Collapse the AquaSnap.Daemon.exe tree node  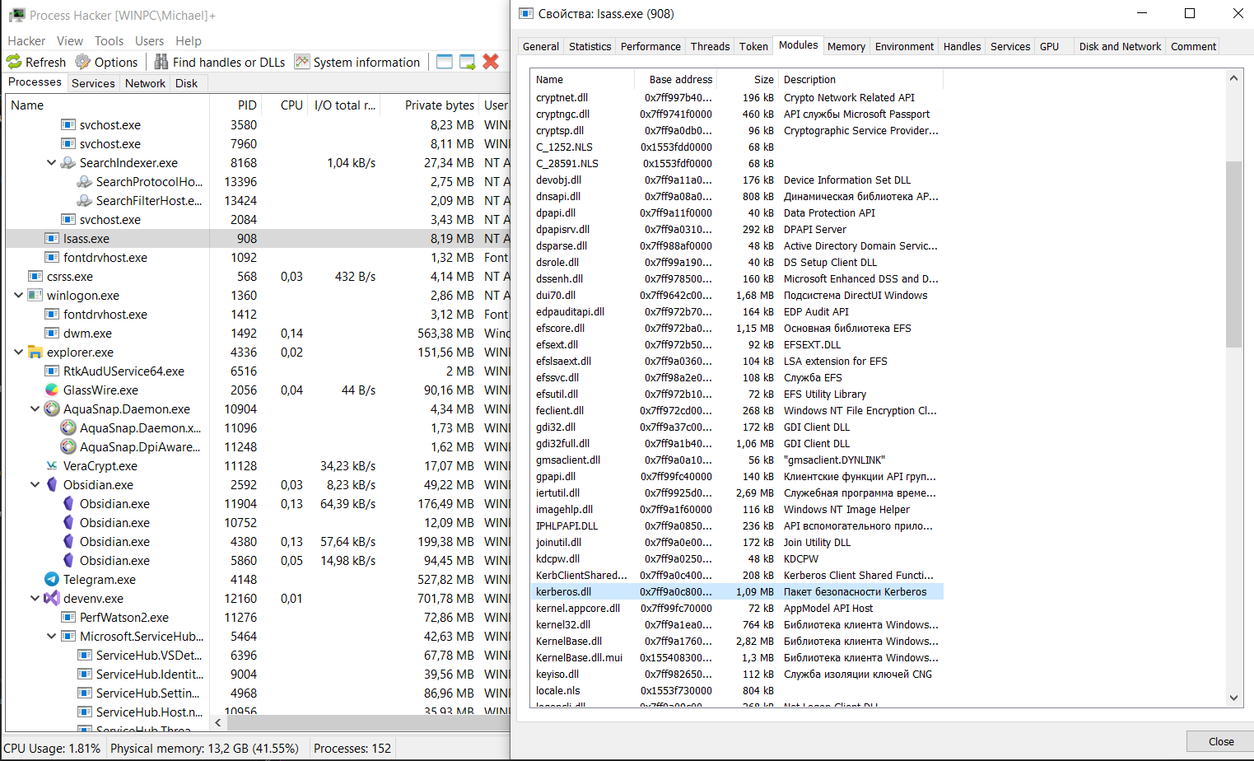35,409
